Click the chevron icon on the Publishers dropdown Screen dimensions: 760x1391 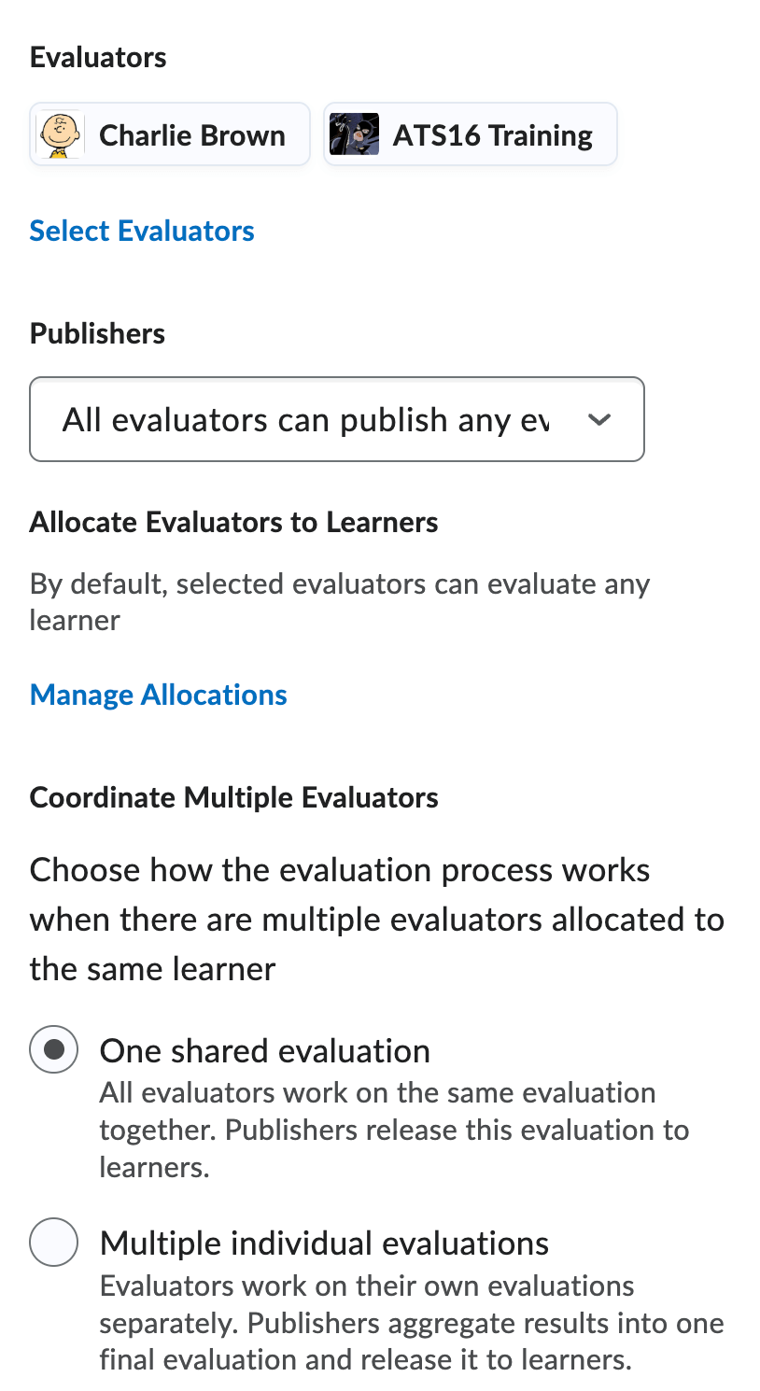point(599,419)
